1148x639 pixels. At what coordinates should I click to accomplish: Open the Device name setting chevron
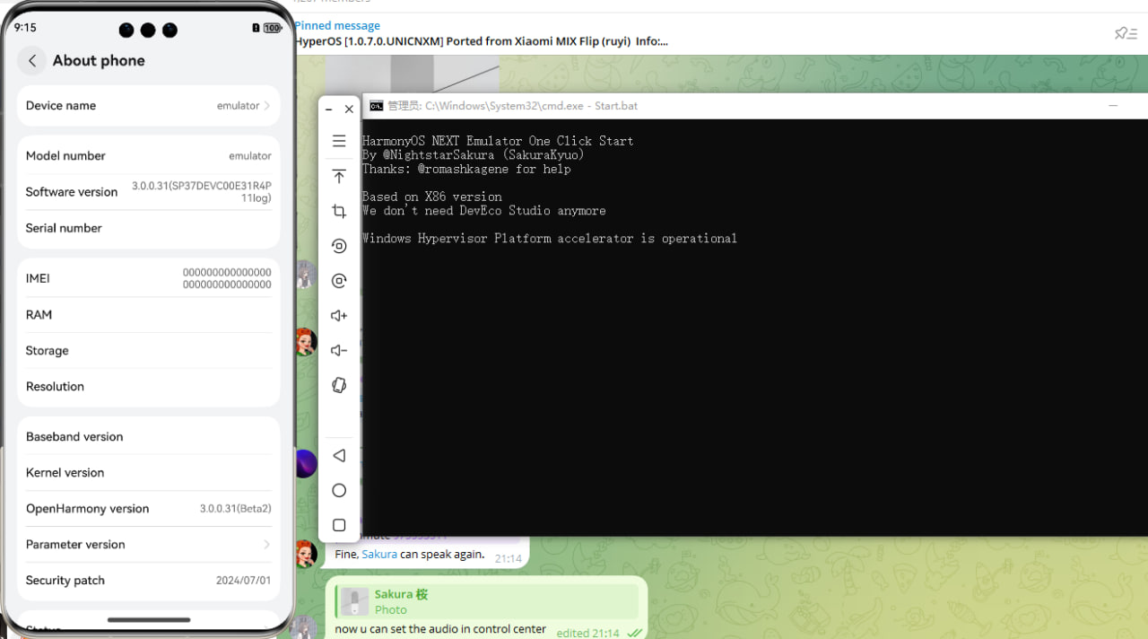[266, 106]
